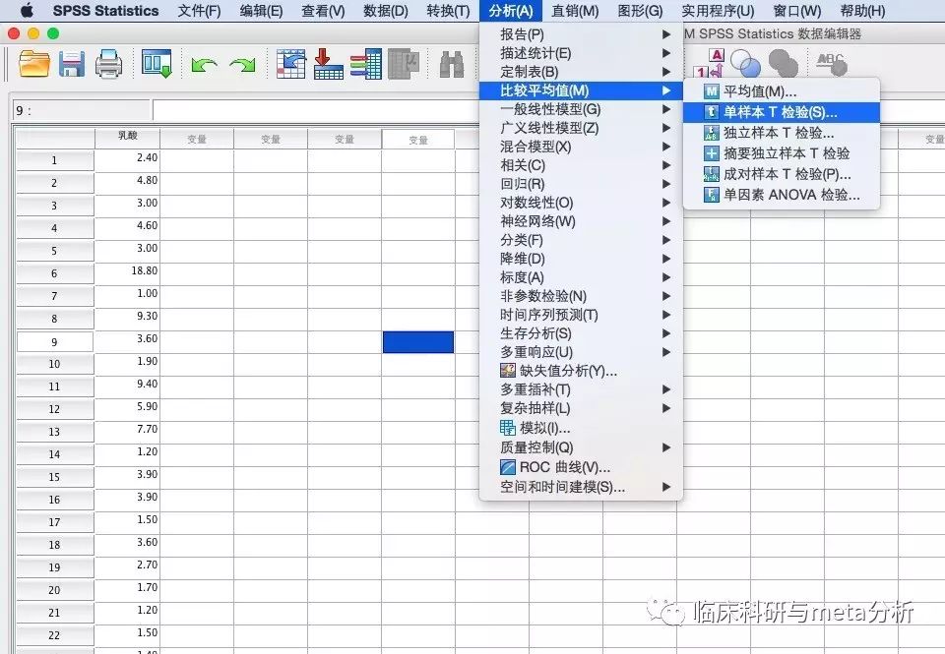Open the 帮助(H) menu

pos(862,11)
